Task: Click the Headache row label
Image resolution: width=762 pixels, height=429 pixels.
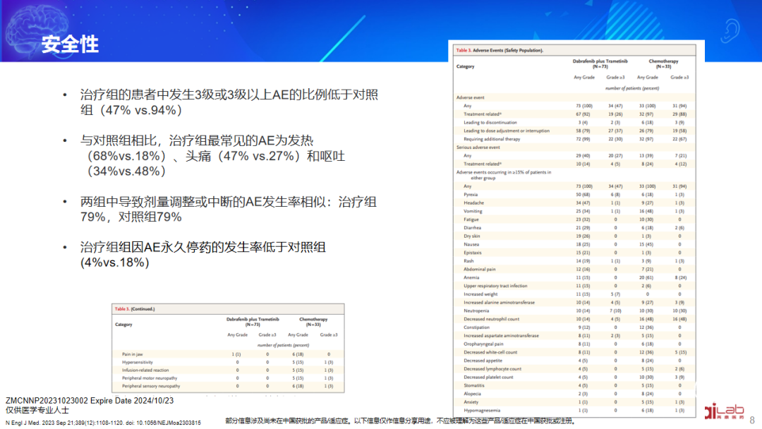Action: [473, 203]
